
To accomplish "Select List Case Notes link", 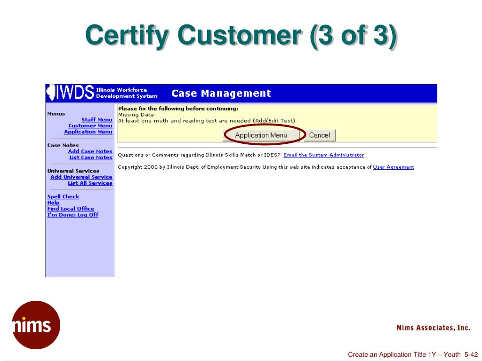I will 91,157.
